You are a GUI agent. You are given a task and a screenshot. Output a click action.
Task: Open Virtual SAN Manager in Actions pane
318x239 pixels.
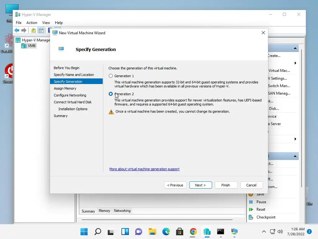point(279,93)
